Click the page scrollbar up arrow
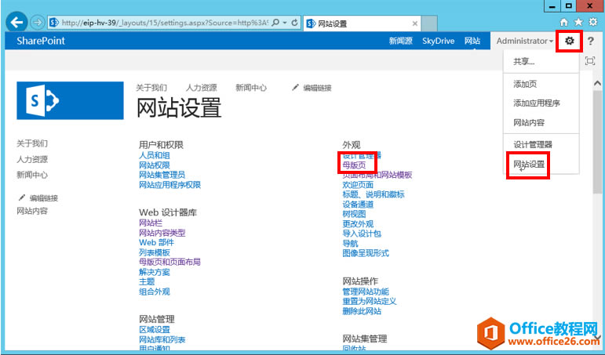Screen dimensions: 605x355 pos(597,83)
